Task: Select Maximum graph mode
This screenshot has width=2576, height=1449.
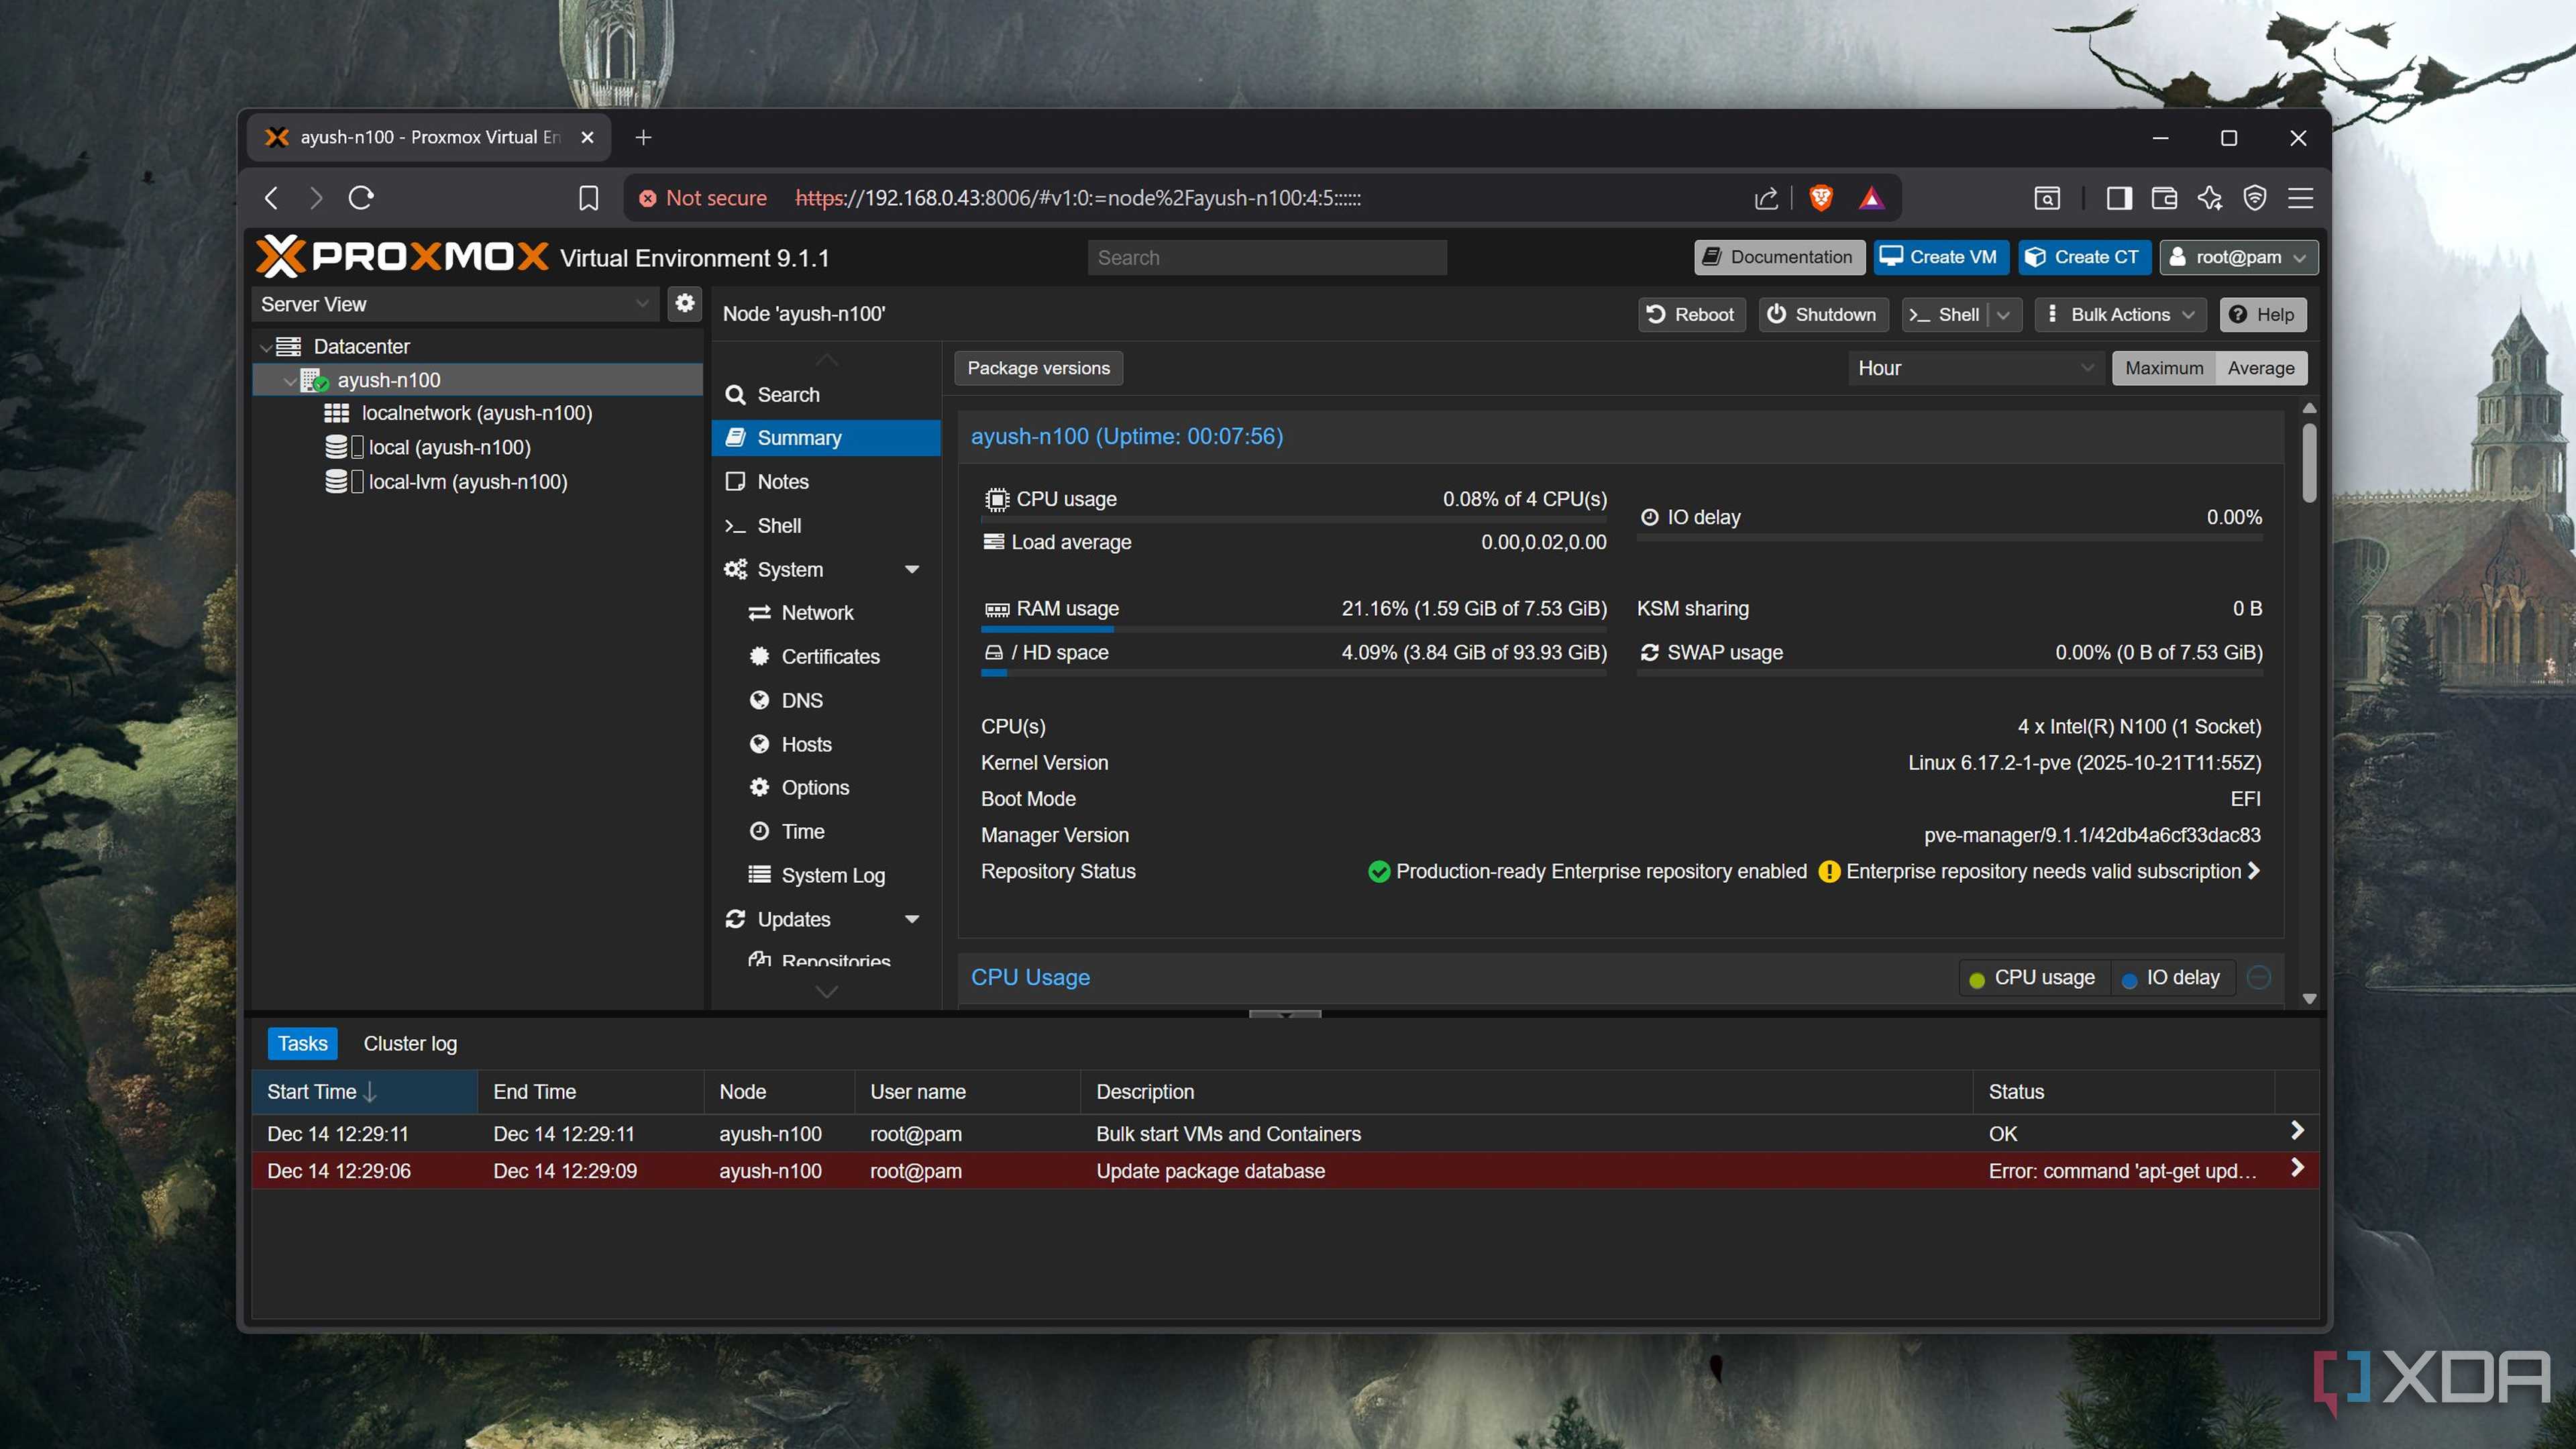Action: [2163, 368]
